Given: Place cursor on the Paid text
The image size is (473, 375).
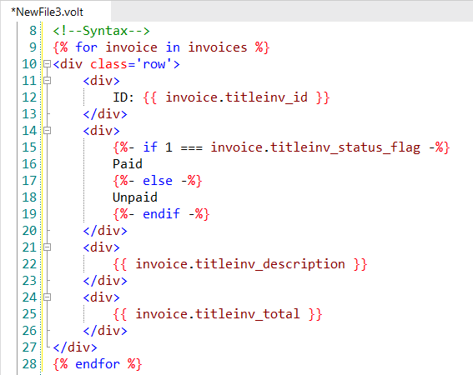Looking at the screenshot, I should [x=128, y=164].
